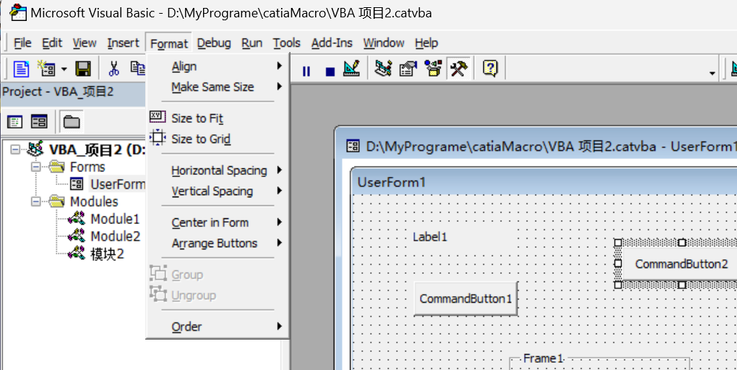Select 模块2 module in the project tree
The height and width of the screenshot is (370, 737).
(x=107, y=254)
